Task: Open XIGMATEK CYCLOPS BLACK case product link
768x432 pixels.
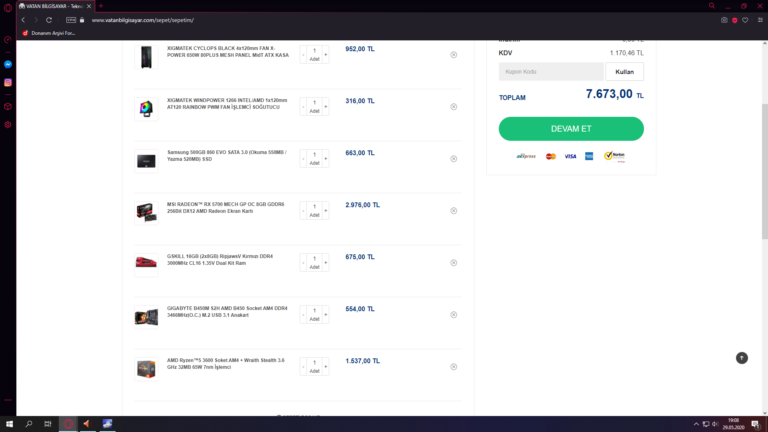Action: coord(228,52)
